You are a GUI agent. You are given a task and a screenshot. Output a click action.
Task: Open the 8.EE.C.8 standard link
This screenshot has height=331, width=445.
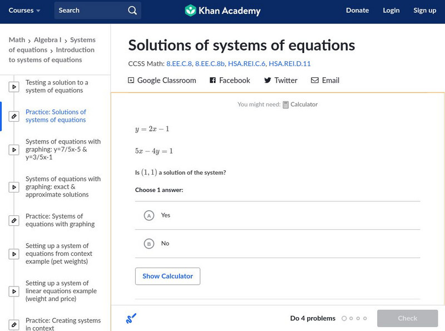179,64
